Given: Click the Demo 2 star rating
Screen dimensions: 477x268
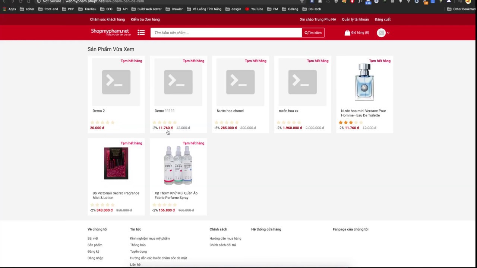Looking at the screenshot, I should (x=102, y=122).
